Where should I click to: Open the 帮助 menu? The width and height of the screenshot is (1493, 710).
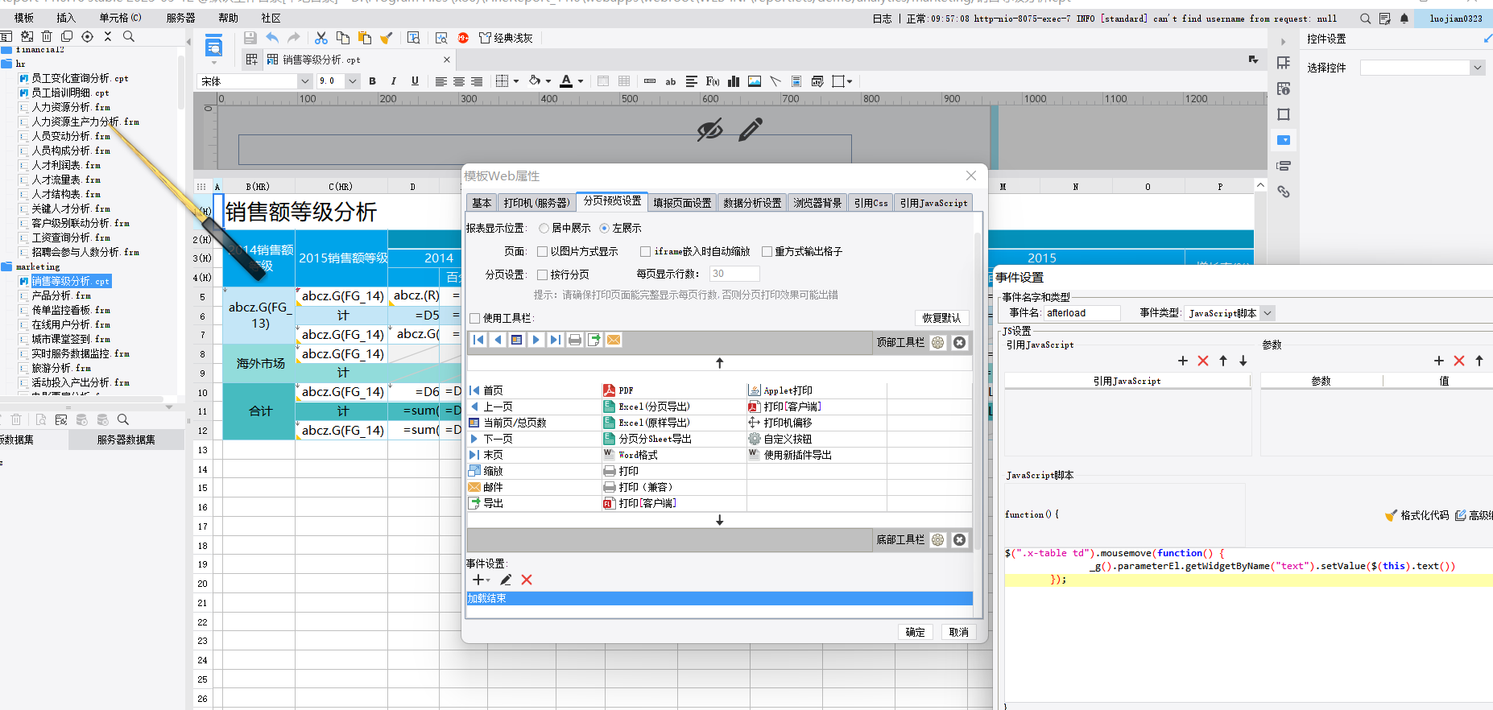[x=229, y=18]
